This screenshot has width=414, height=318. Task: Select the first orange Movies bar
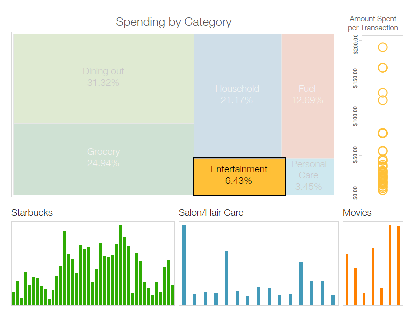coord(347,279)
